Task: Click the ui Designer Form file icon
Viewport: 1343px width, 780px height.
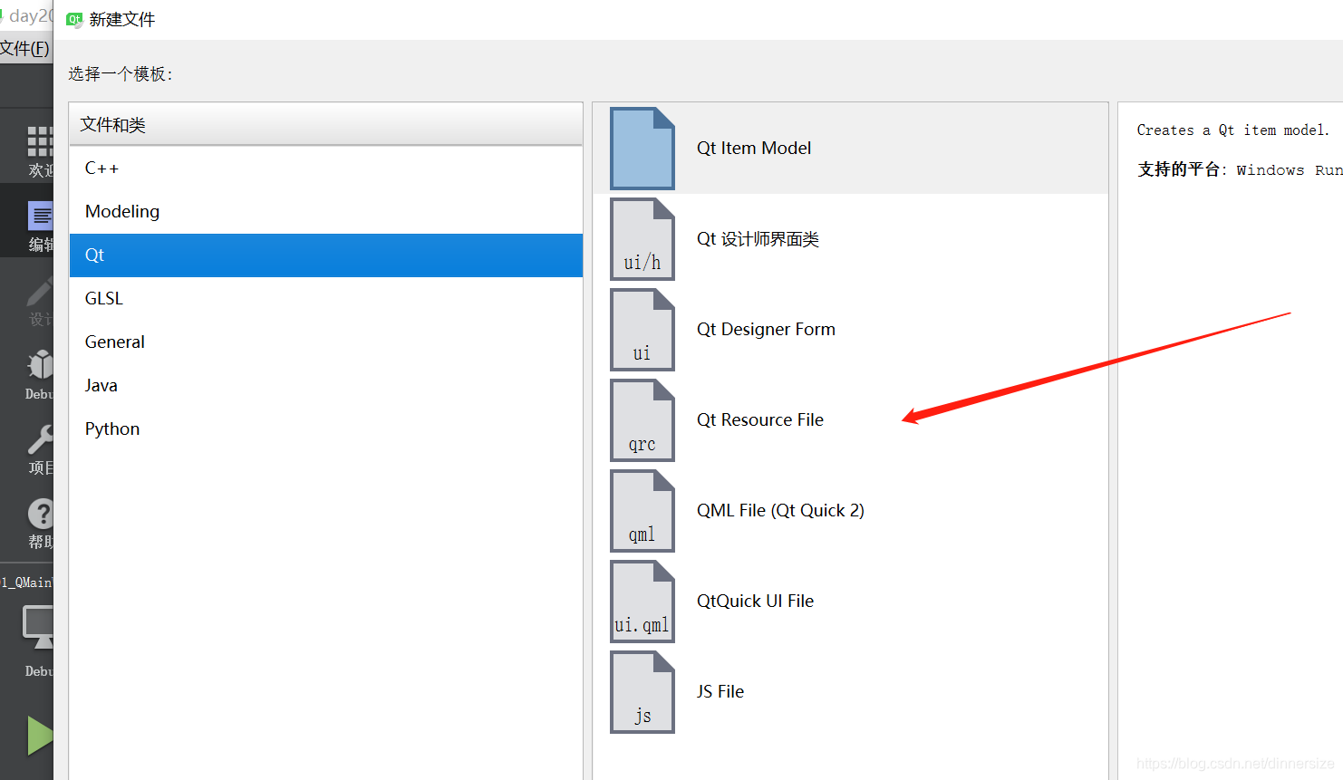Action: pyautogui.click(x=643, y=330)
